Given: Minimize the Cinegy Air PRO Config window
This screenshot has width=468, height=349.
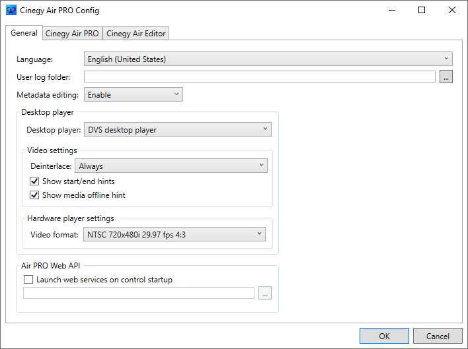Looking at the screenshot, I should [x=392, y=10].
